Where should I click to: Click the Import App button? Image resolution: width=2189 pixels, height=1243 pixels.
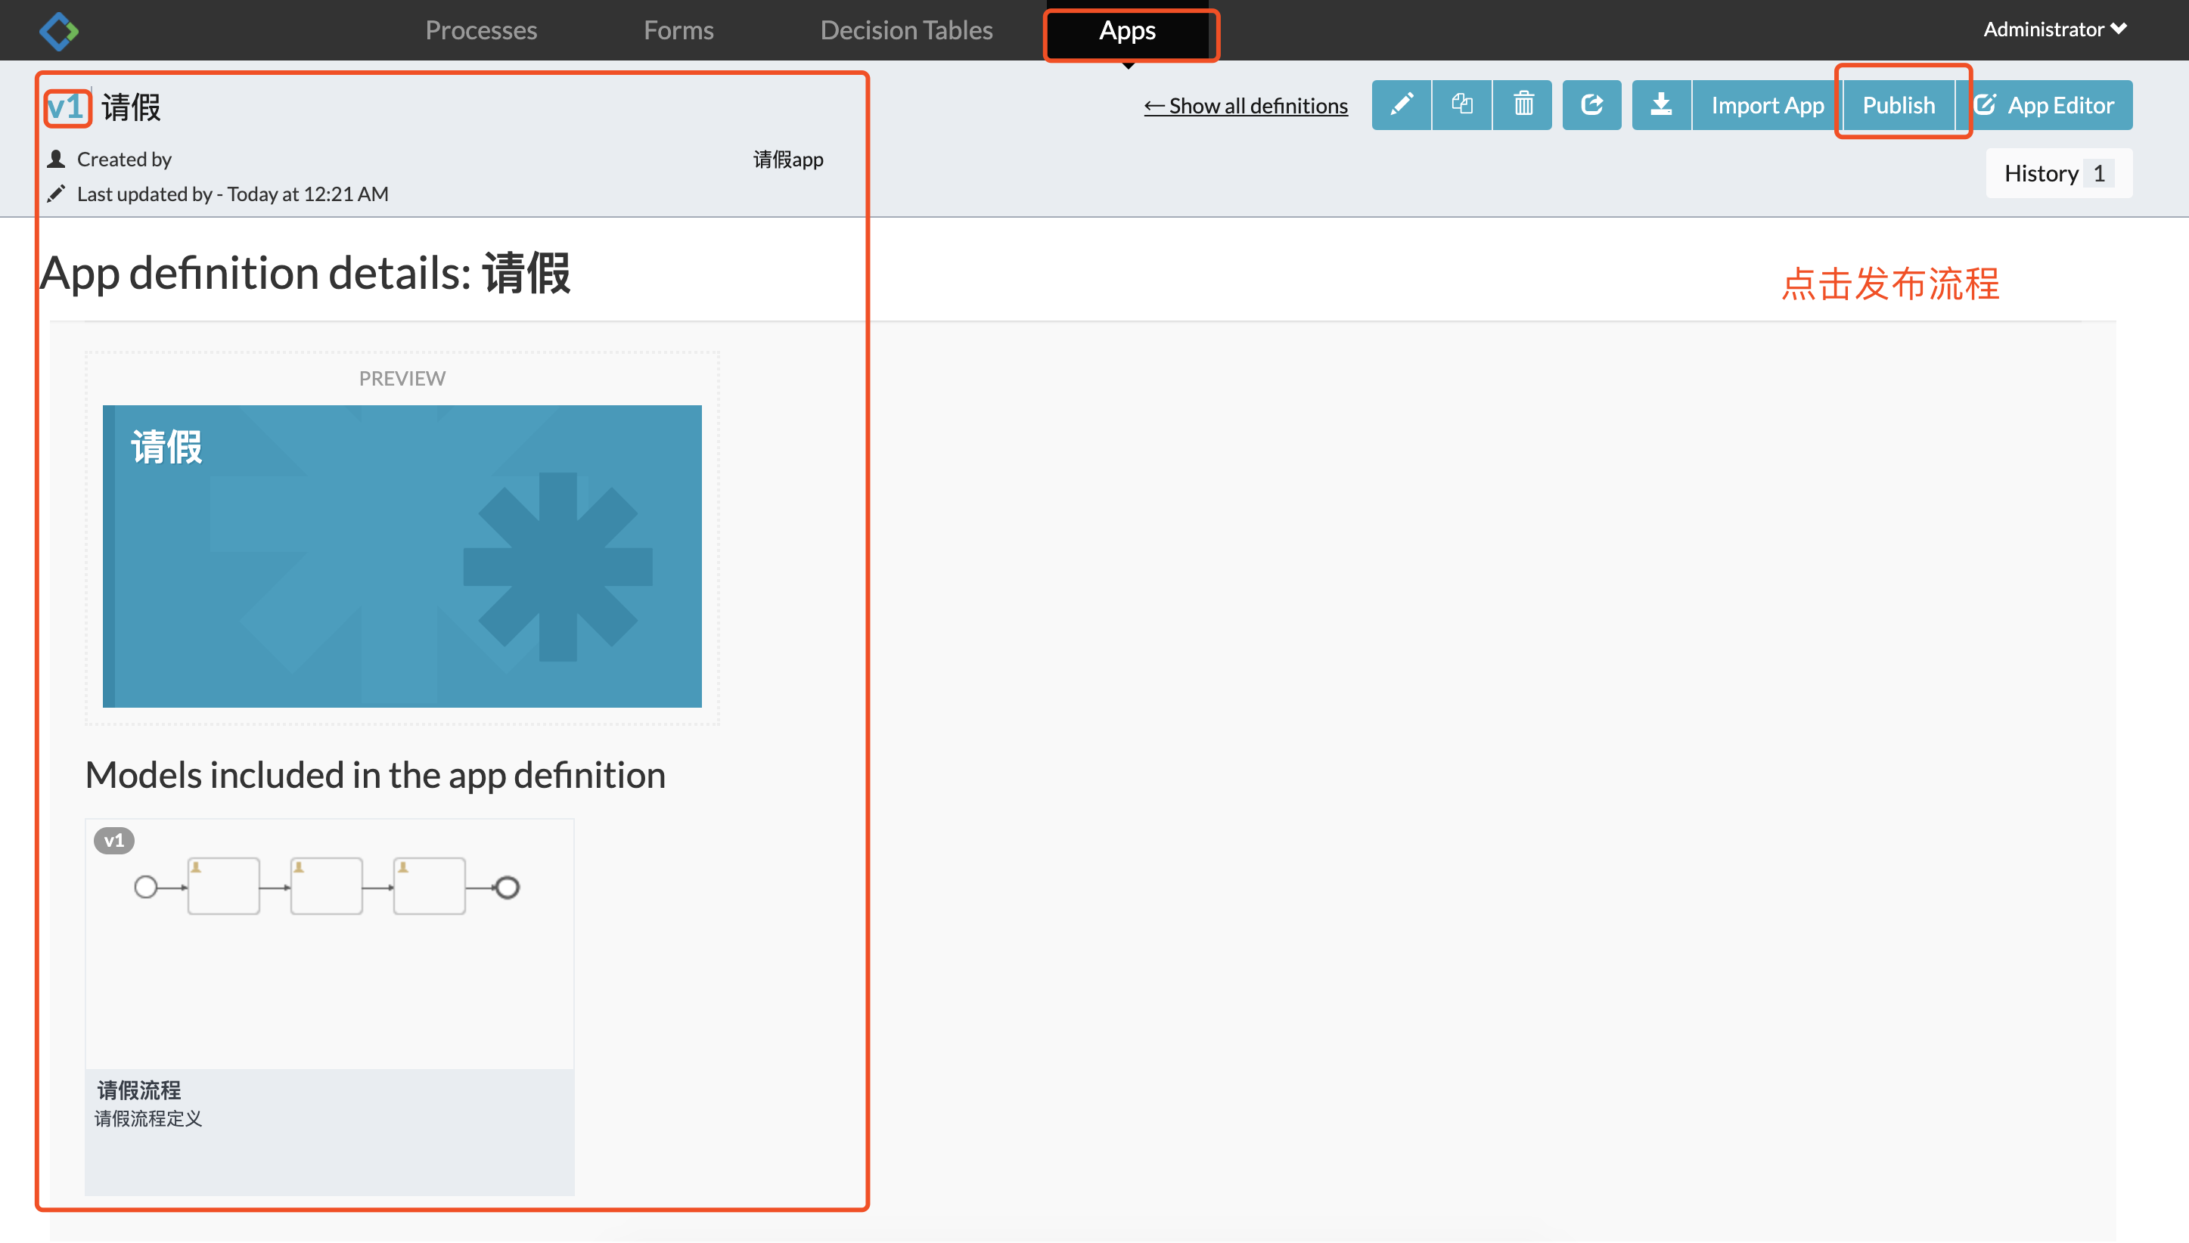tap(1767, 105)
